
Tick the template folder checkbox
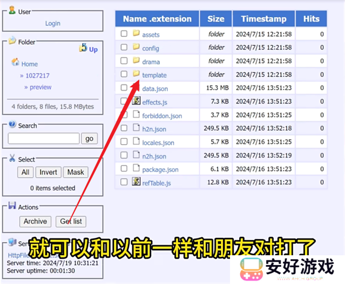(x=124, y=74)
